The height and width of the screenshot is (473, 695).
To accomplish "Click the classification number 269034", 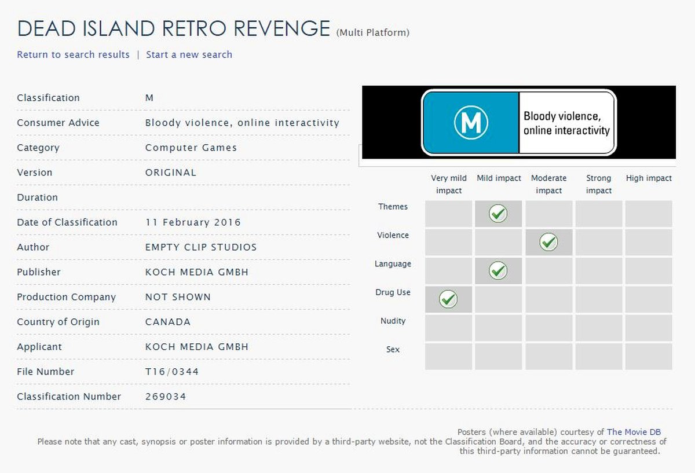I will [166, 397].
